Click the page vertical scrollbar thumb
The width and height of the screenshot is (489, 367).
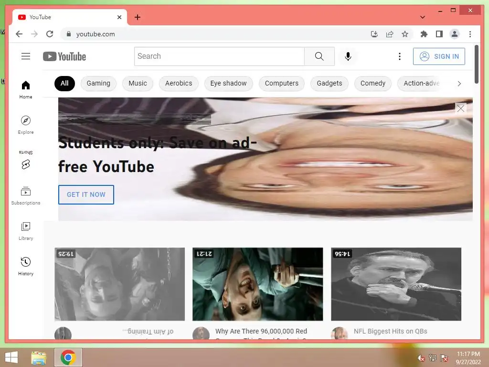[476, 64]
